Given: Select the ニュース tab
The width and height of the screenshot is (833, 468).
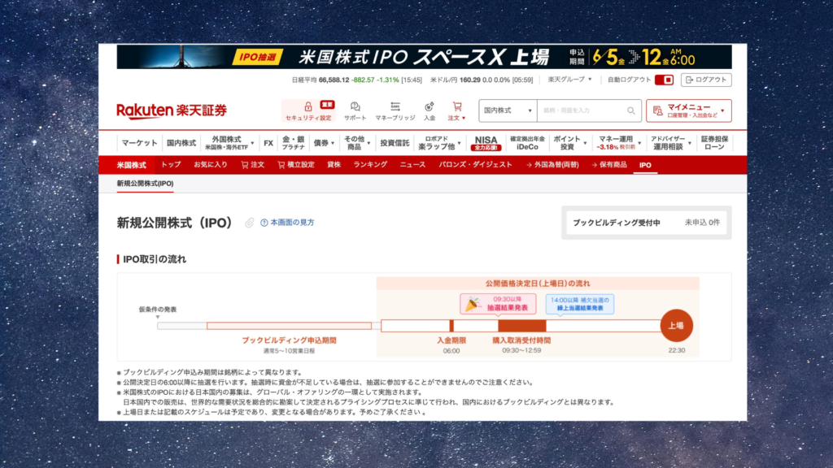Looking at the screenshot, I should pyautogui.click(x=412, y=165).
